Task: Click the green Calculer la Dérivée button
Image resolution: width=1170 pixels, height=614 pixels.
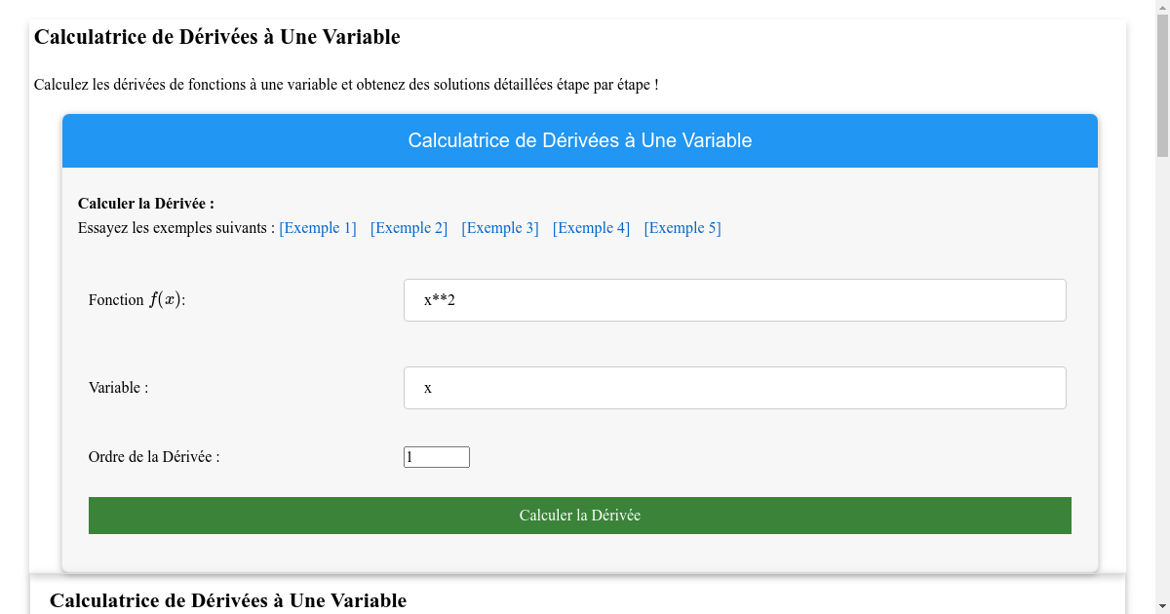Action: pyautogui.click(x=579, y=515)
